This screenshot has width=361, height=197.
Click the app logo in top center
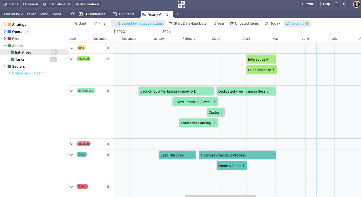(181, 4)
